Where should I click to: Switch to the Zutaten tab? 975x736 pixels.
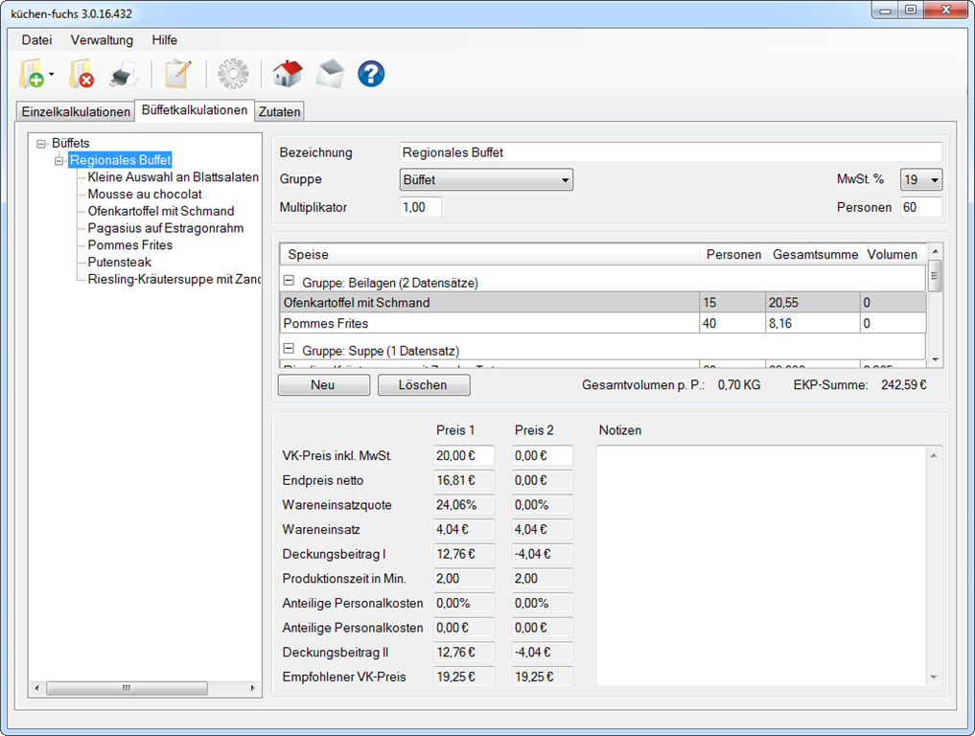tap(279, 112)
